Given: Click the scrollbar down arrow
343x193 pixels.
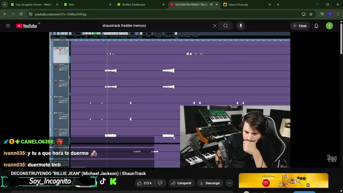Looking at the screenshot, I should [x=341, y=191].
